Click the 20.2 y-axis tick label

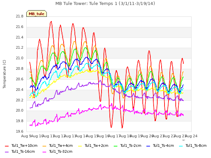(x=20, y=100)
